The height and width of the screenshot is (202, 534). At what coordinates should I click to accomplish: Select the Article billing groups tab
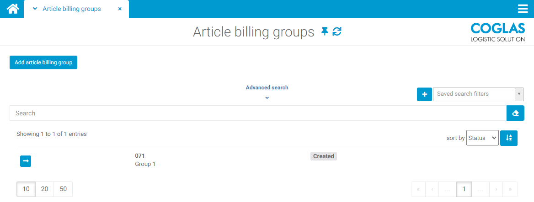72,9
